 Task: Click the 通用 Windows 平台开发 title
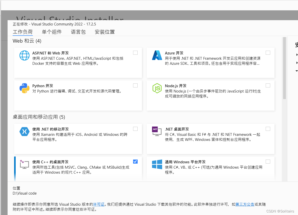click(185, 162)
